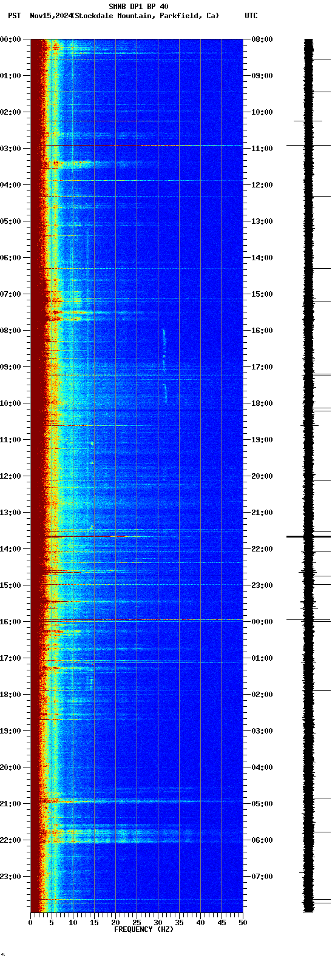This screenshot has height=961, width=335.
Task: Click 17:00 on the UTC time axis
Action: (x=262, y=367)
